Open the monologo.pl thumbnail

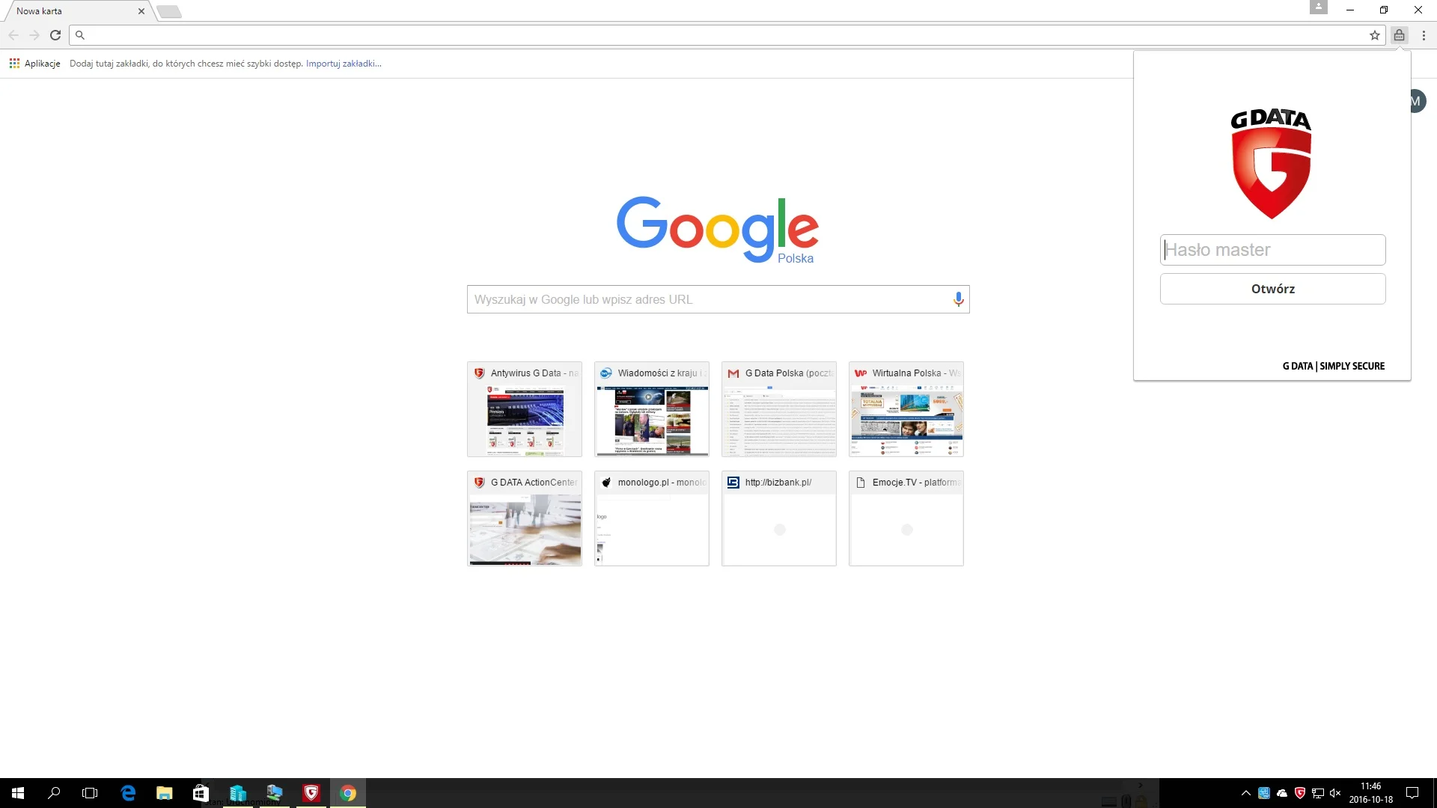click(x=651, y=518)
